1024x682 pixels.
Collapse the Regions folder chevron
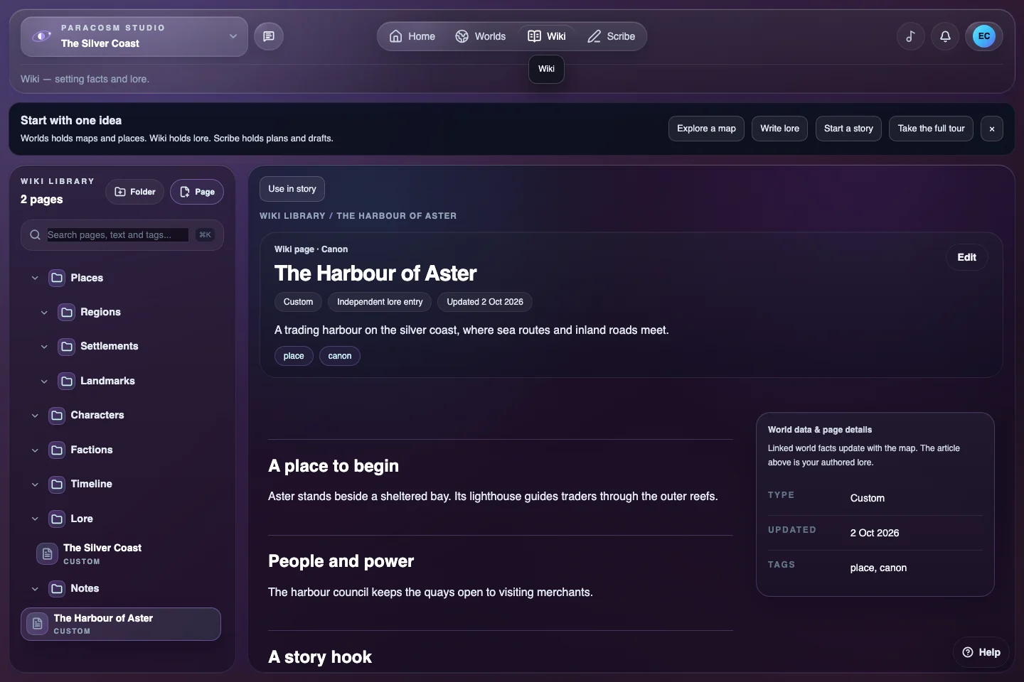click(44, 313)
